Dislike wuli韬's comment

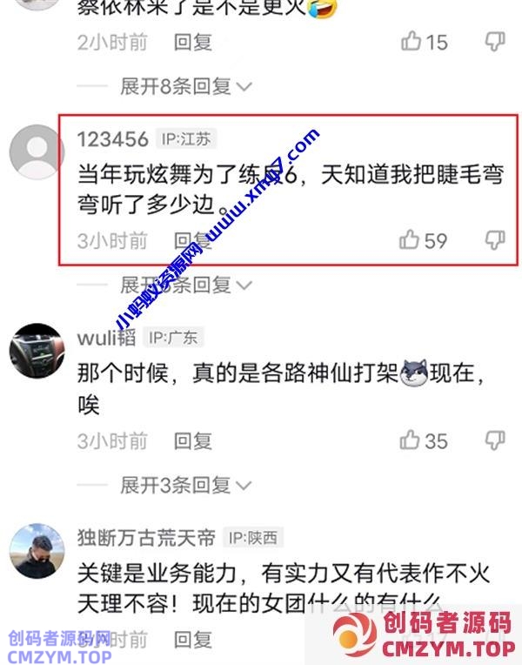[x=495, y=440]
